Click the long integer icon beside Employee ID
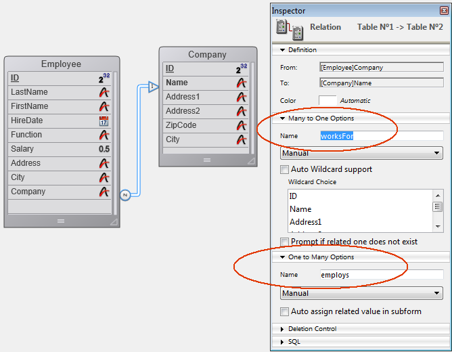 tap(103, 78)
